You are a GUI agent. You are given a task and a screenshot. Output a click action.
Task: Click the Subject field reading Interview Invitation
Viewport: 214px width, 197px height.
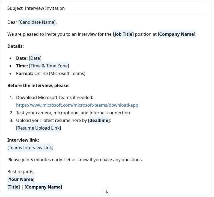click(x=45, y=8)
